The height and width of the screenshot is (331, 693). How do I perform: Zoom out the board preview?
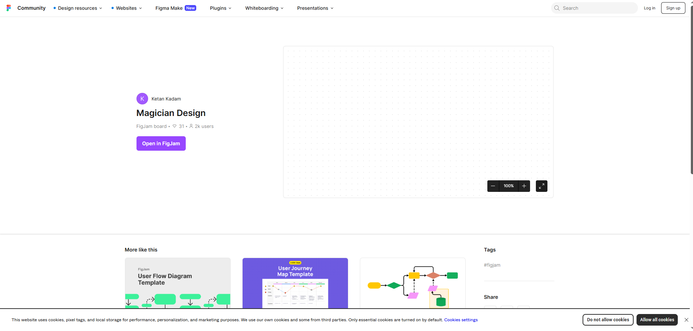tap(493, 186)
